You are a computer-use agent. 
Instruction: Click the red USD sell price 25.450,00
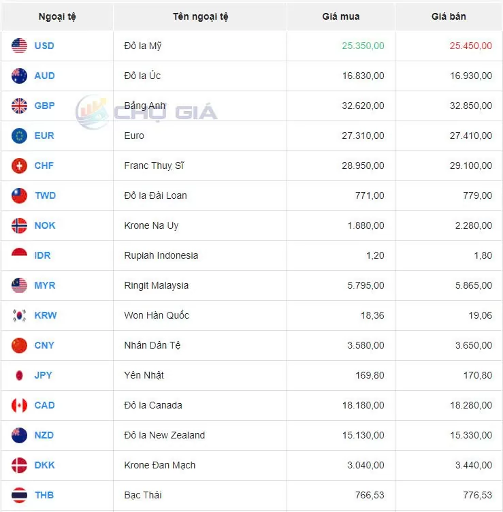click(x=470, y=46)
